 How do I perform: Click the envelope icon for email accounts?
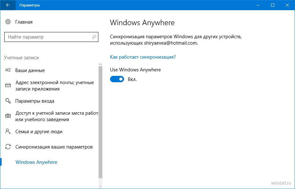pyautogui.click(x=8, y=85)
